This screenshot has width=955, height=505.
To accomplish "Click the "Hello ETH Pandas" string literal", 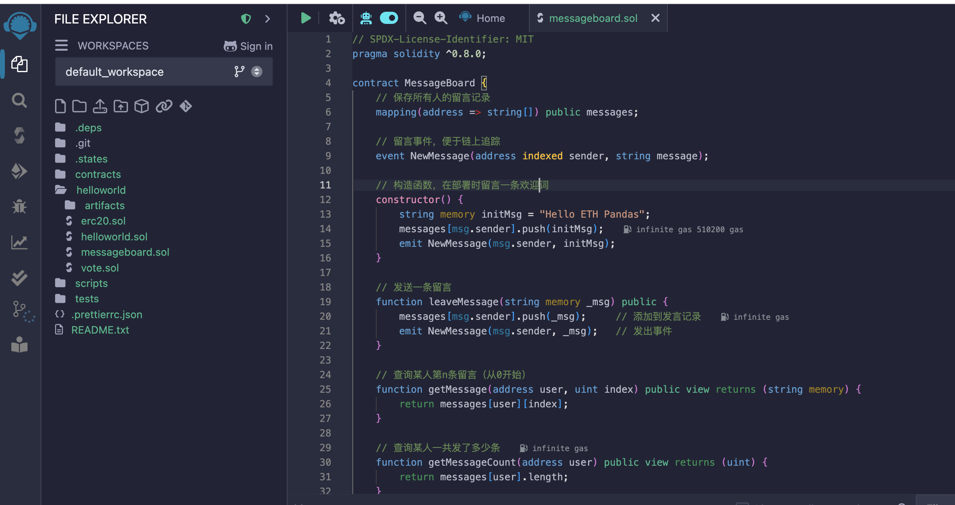I will (592, 214).
